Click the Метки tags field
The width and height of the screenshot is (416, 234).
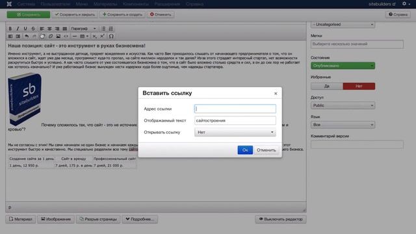357,44
